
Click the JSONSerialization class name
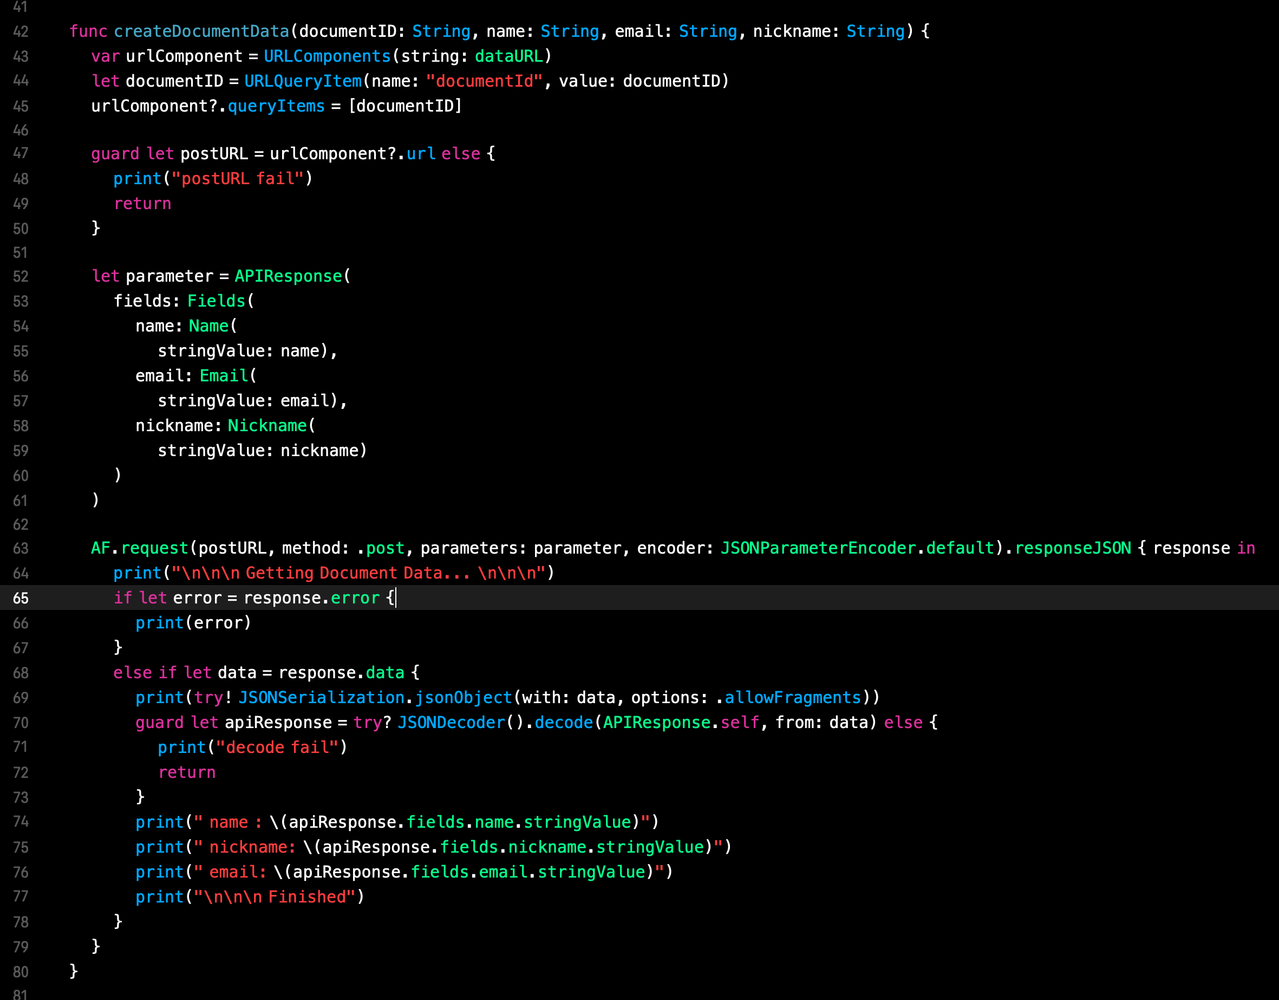[x=321, y=698]
